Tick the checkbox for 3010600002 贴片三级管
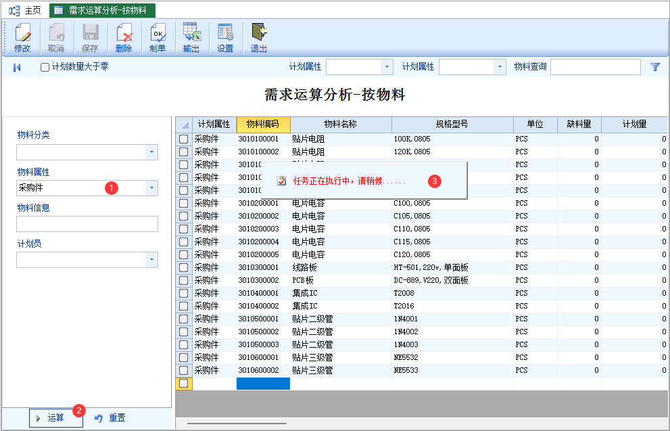The height and width of the screenshot is (431, 670). click(184, 370)
